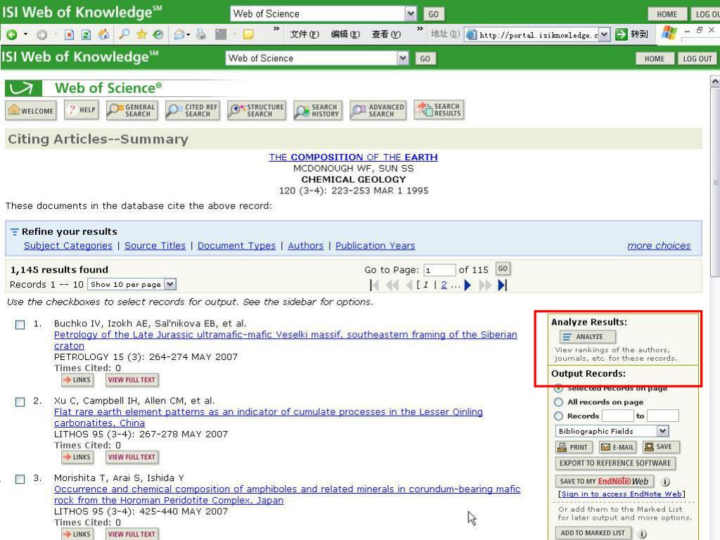This screenshot has height=540, width=720.
Task: Click Sign in to access EndNote Web
Action: 622,494
